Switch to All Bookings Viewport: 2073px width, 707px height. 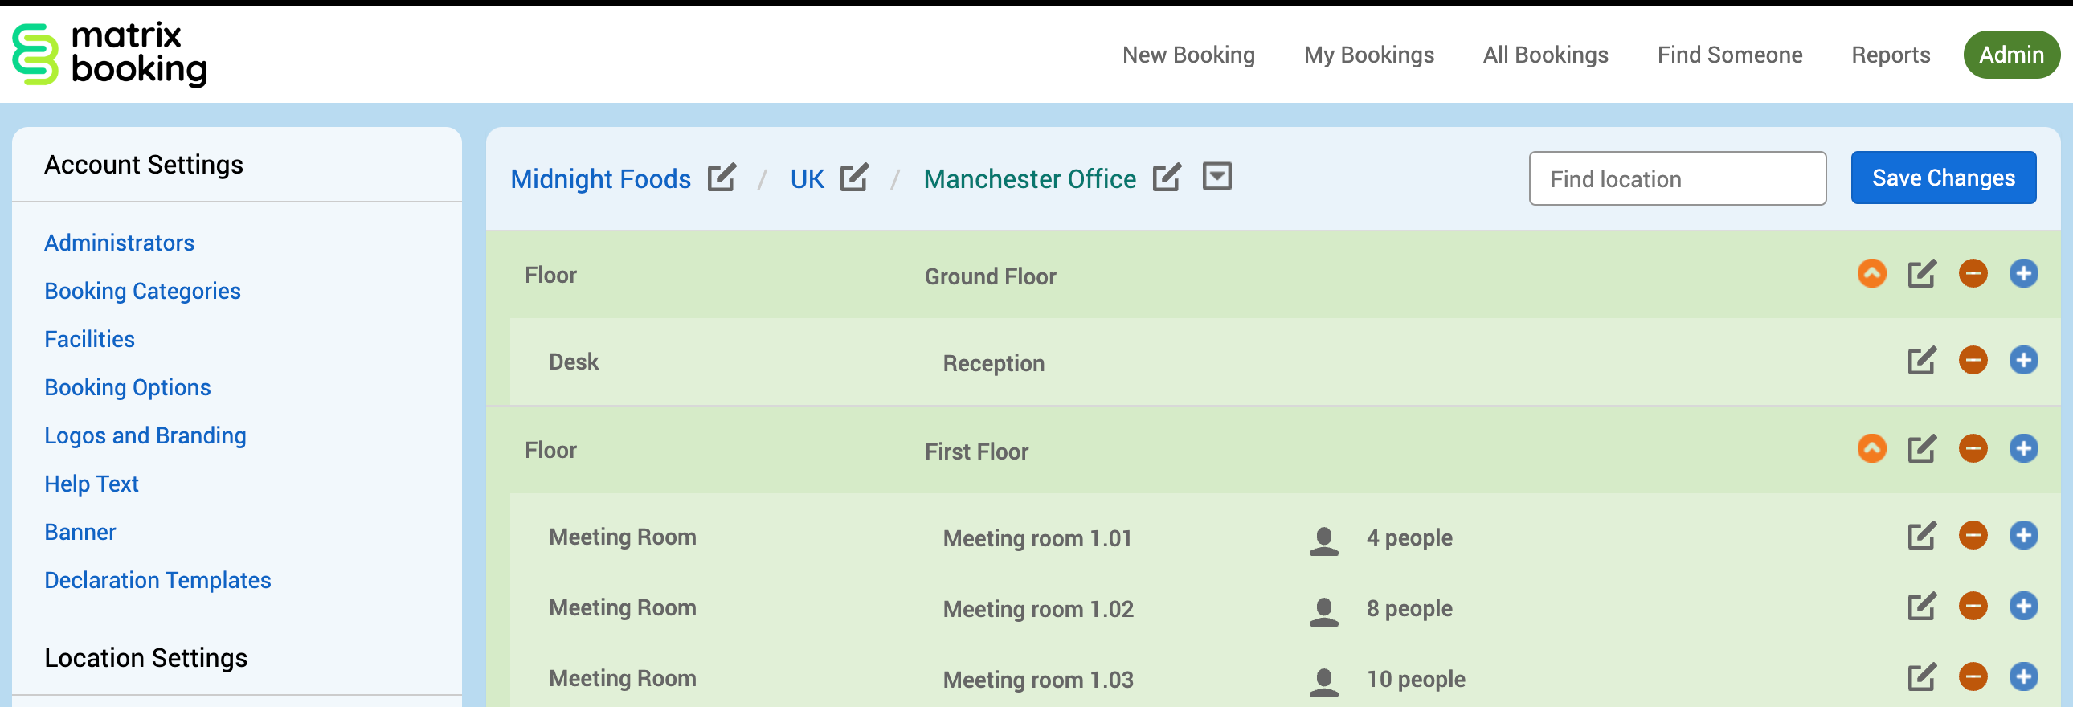point(1545,55)
